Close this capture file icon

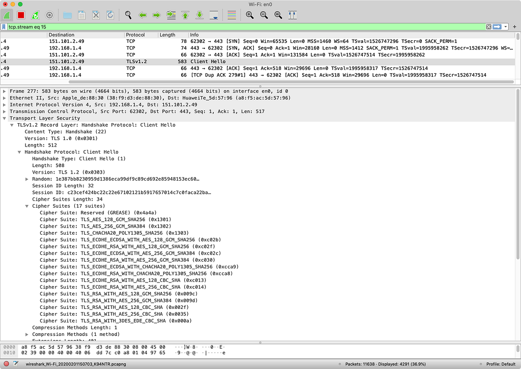(x=96, y=15)
